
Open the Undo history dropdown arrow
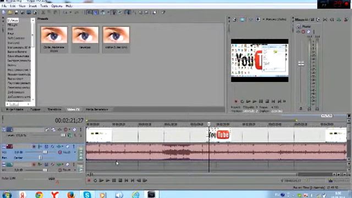[70, 12]
